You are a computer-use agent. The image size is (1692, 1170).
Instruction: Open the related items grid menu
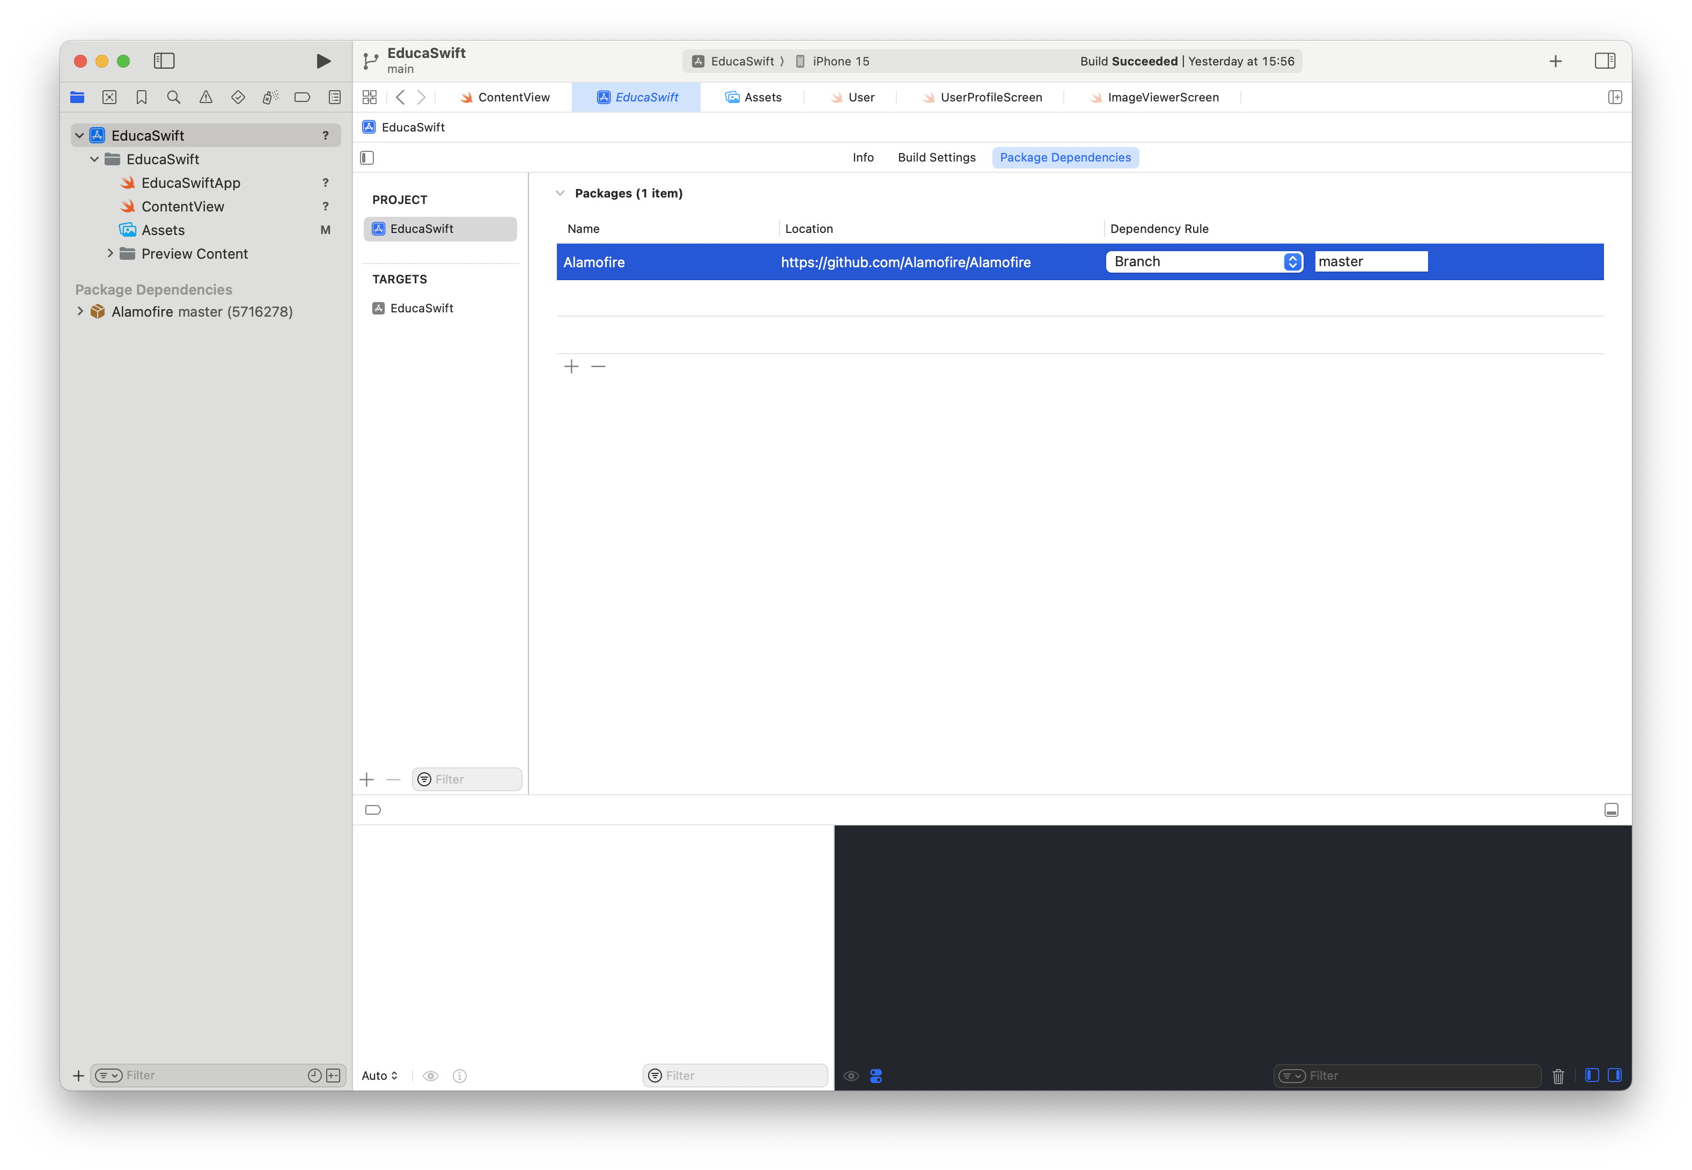pyautogui.click(x=369, y=97)
